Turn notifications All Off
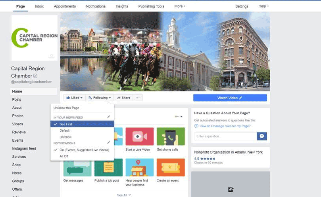The width and height of the screenshot is (321, 197). tap(63, 156)
